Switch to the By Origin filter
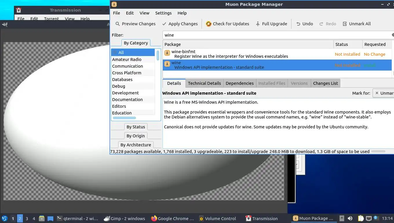 tap(136, 136)
